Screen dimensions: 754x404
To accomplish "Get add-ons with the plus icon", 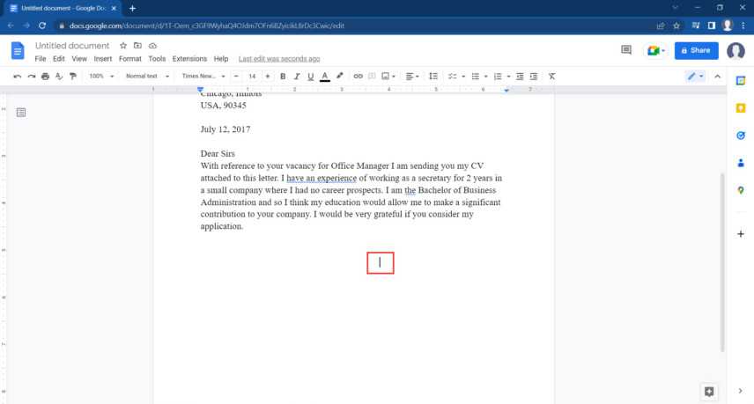I will (741, 234).
